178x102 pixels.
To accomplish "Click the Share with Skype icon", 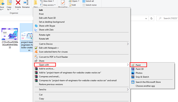I will click(36, 26).
